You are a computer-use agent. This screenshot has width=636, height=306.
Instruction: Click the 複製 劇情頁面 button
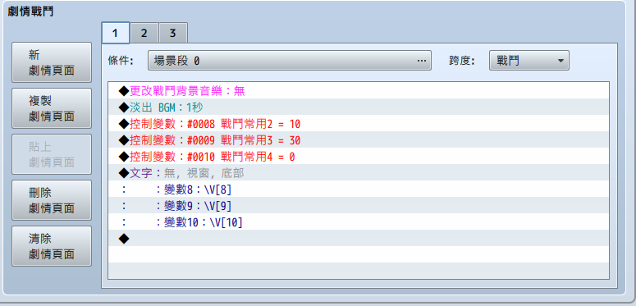52,108
